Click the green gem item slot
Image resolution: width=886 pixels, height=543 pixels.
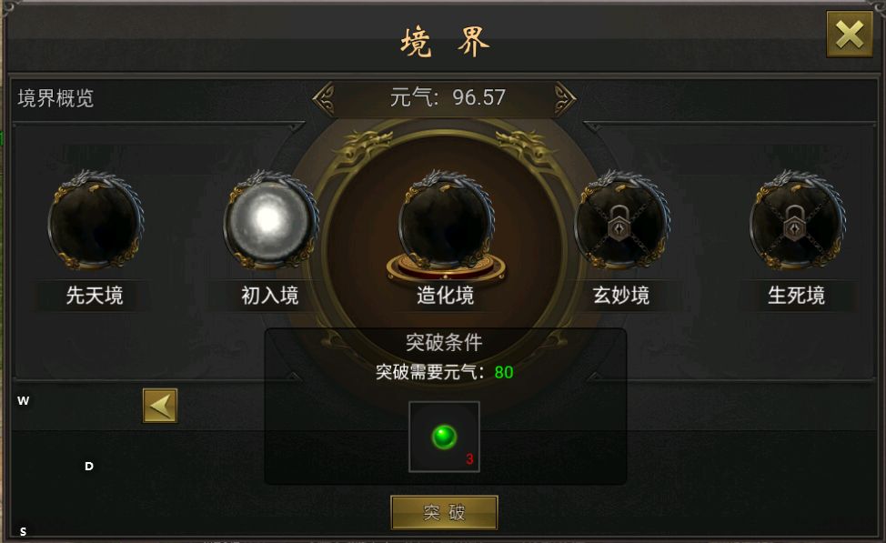444,437
